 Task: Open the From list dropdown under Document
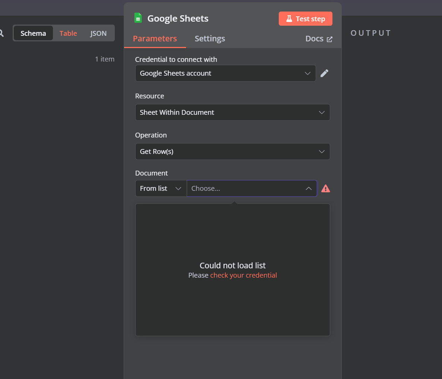tap(161, 188)
